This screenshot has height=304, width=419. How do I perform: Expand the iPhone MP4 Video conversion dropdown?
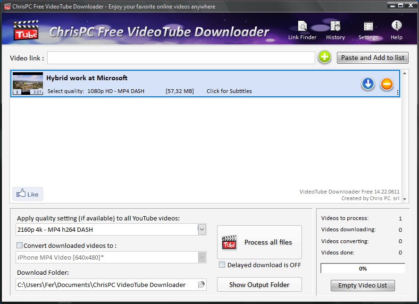pos(202,257)
